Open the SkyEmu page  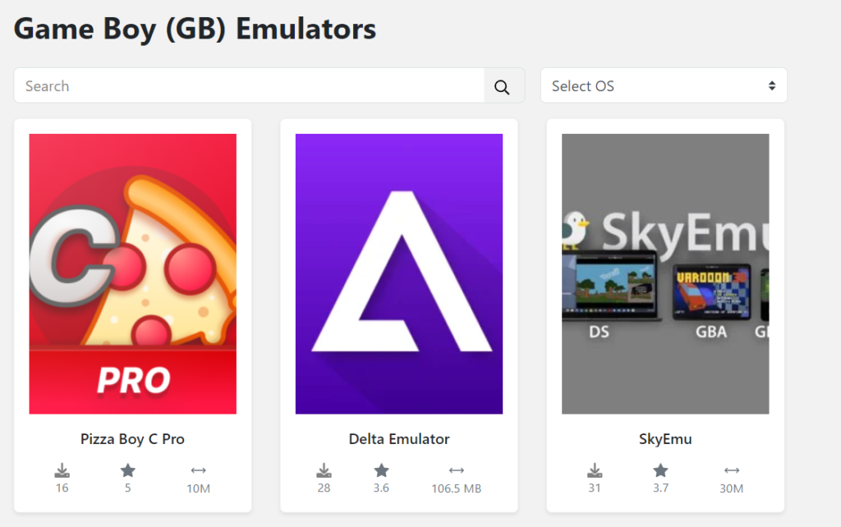664,439
